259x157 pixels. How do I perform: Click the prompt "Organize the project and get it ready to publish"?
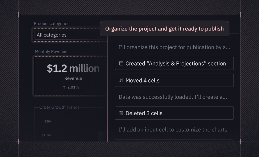[165, 29]
